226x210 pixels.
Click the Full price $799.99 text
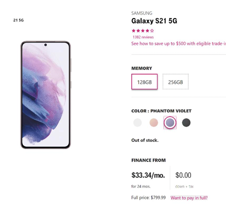148,198
